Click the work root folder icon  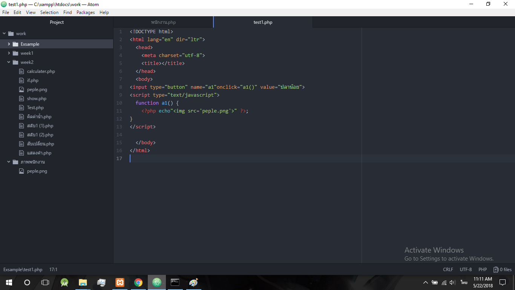11,34
